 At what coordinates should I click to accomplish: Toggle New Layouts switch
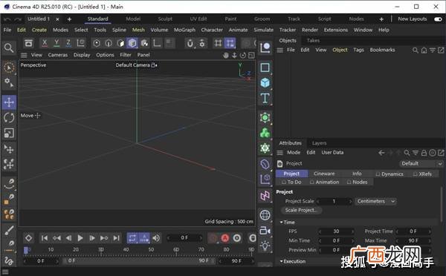click(438, 19)
